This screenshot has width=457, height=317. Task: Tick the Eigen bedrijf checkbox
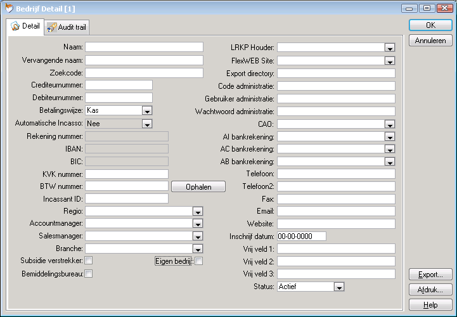coord(198,261)
